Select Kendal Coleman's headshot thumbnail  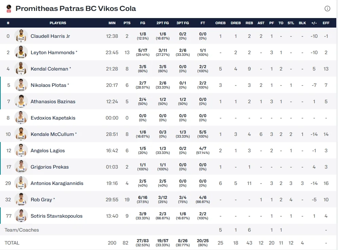21,69
